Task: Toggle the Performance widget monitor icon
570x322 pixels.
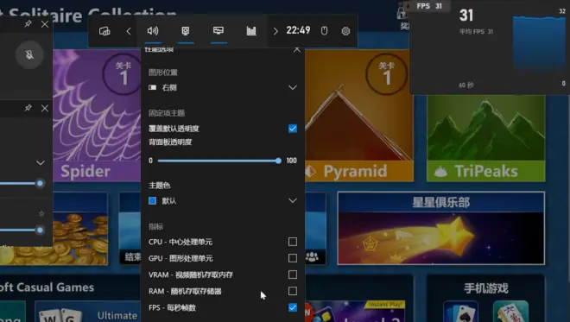Action: [x=218, y=31]
